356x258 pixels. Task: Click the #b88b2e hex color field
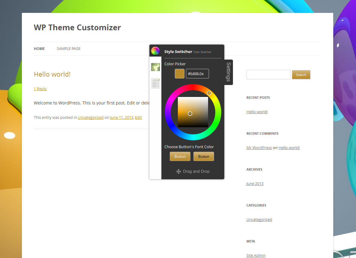(x=197, y=74)
